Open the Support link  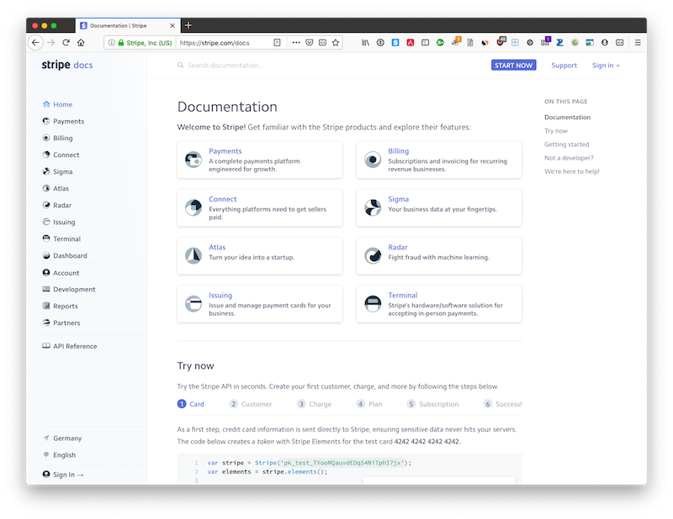click(564, 66)
